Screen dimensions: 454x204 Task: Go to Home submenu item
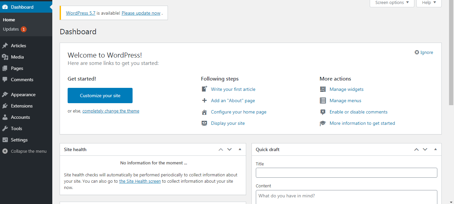coord(9,20)
